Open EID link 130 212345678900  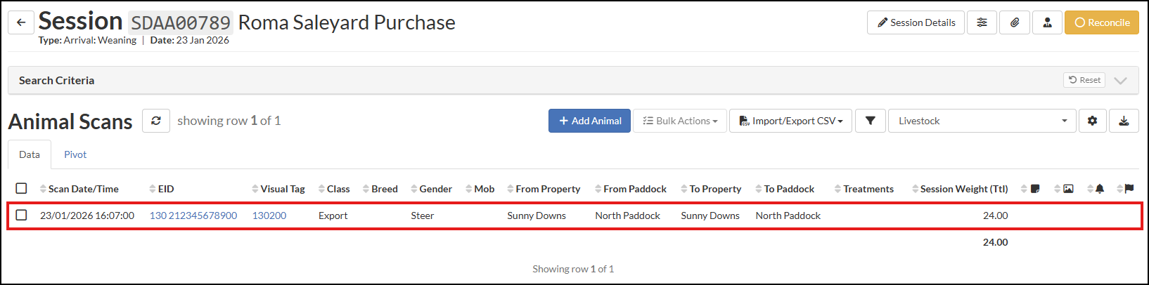tap(193, 216)
